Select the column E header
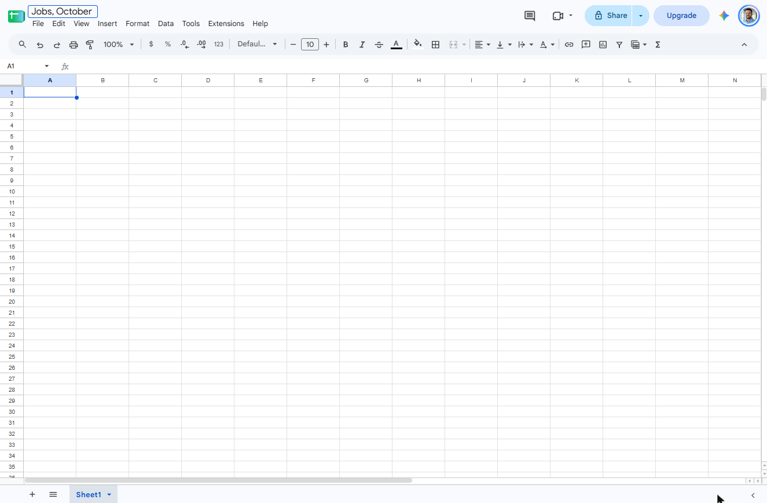767x503 pixels. [260, 81]
